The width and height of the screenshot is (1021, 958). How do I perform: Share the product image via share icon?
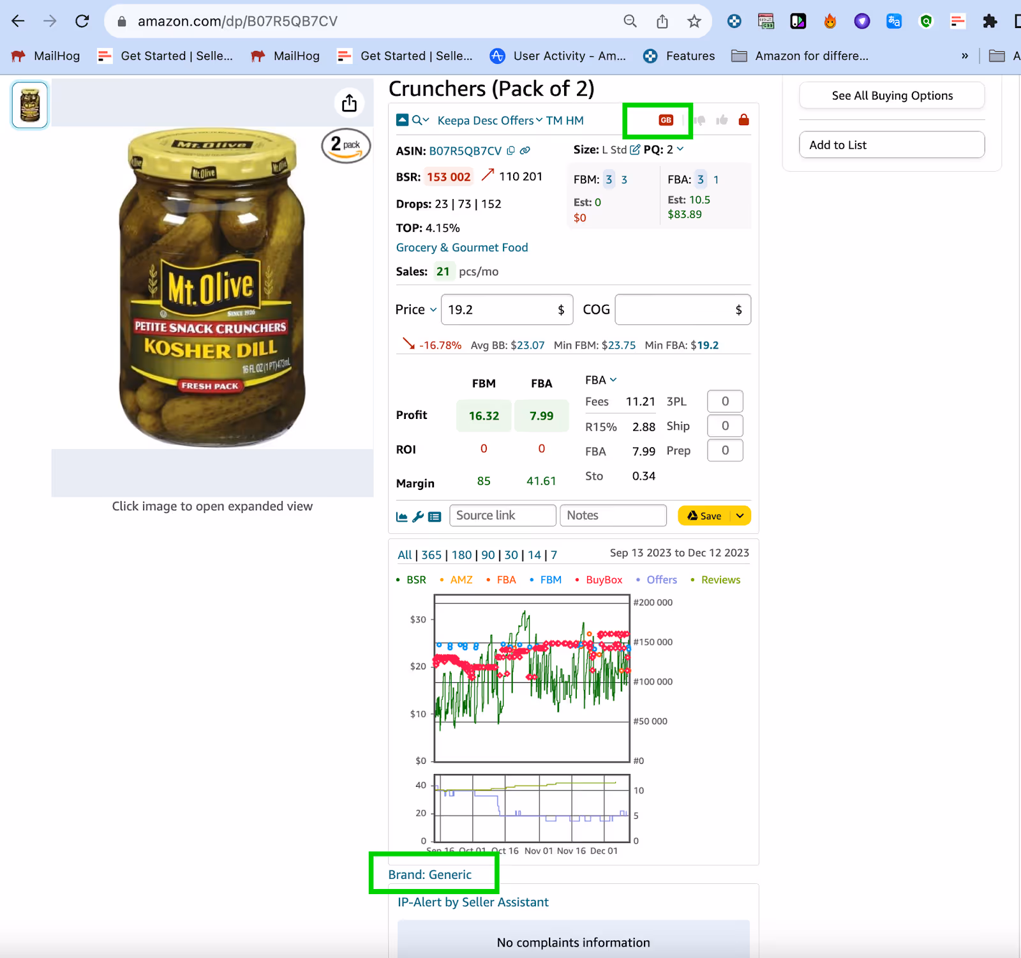coord(349,103)
